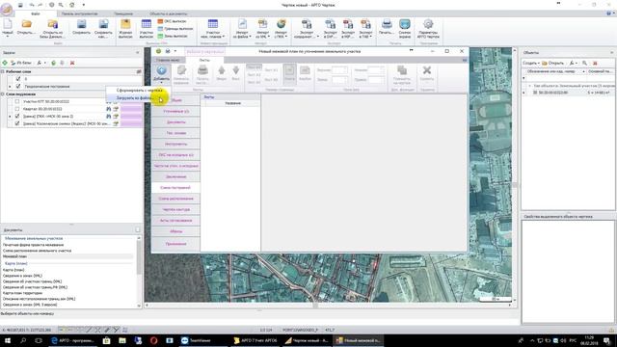
Task: Open drawing from database (Открыть из базы данных)
Action: point(52,28)
